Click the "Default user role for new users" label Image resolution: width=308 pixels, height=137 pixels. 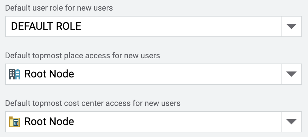coord(59,8)
